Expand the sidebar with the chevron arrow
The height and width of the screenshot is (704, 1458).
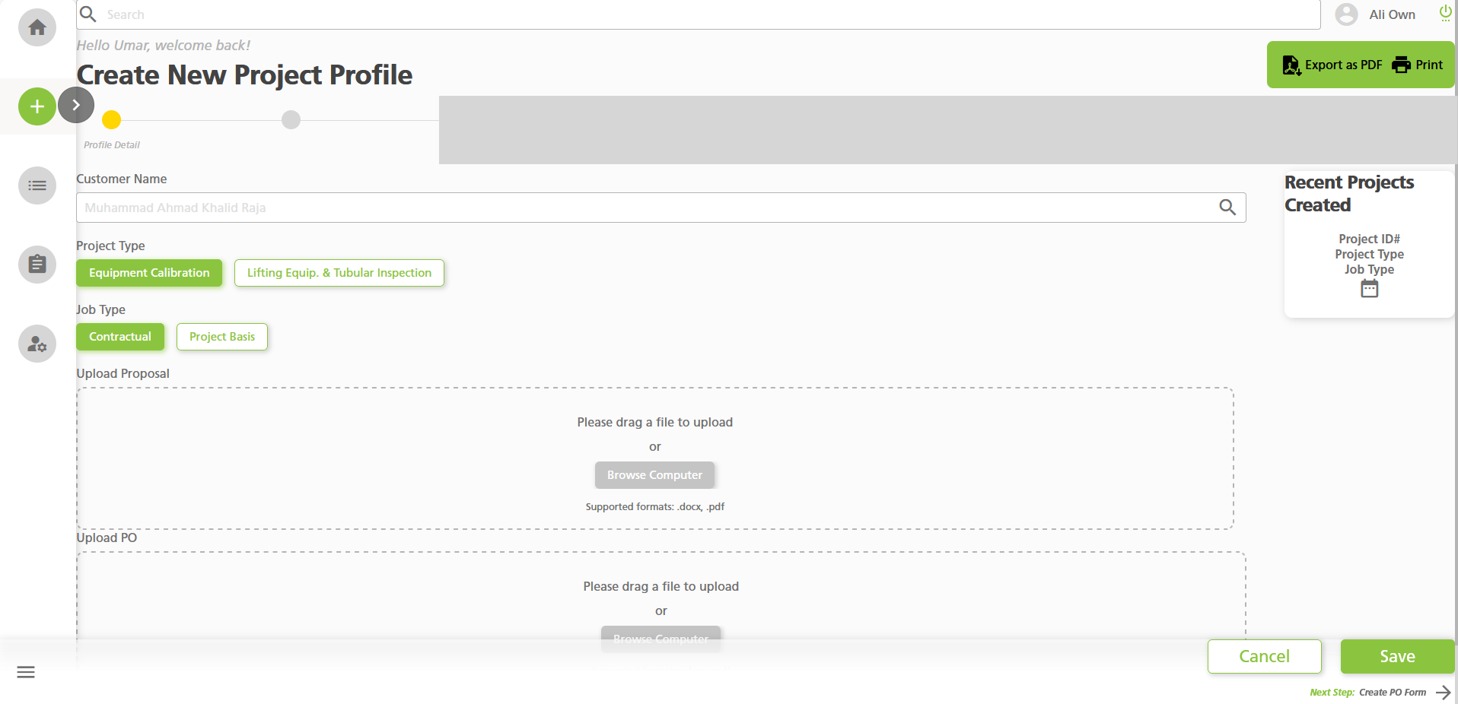pyautogui.click(x=75, y=104)
